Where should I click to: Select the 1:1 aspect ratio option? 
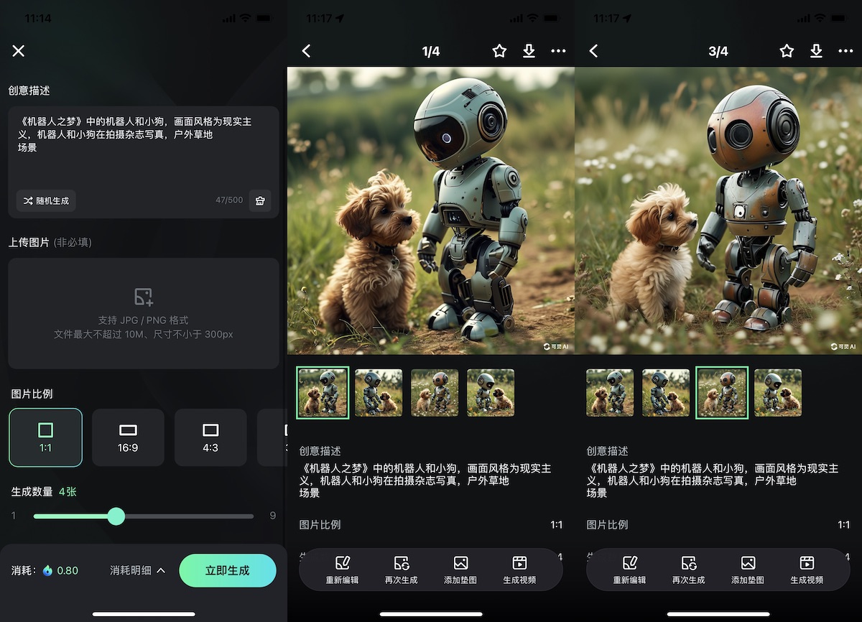click(46, 437)
